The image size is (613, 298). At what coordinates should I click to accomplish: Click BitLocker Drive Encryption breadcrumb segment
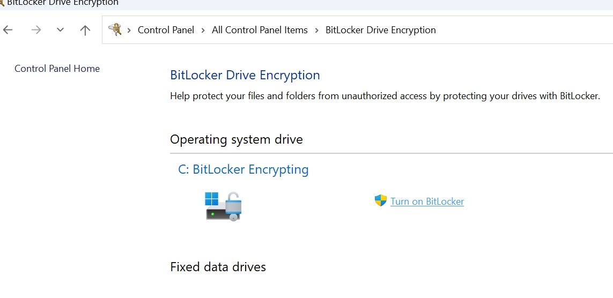(x=380, y=30)
